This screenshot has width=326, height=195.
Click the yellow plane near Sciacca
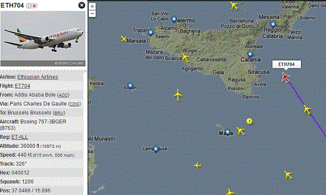[185, 58]
